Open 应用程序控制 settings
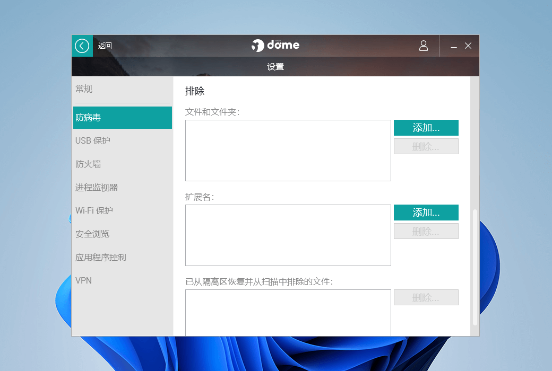The height and width of the screenshot is (371, 552). [101, 258]
